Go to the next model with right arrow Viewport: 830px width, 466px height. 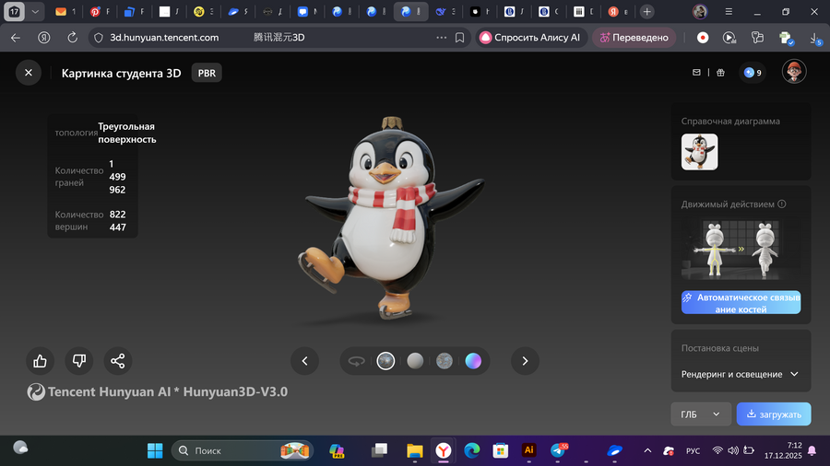click(x=525, y=361)
